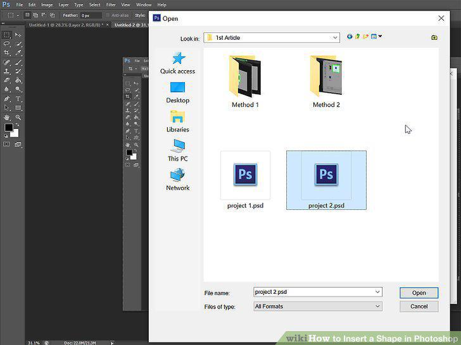Choose Add to selection mode
This screenshot has width=461, height=345.
35,15
